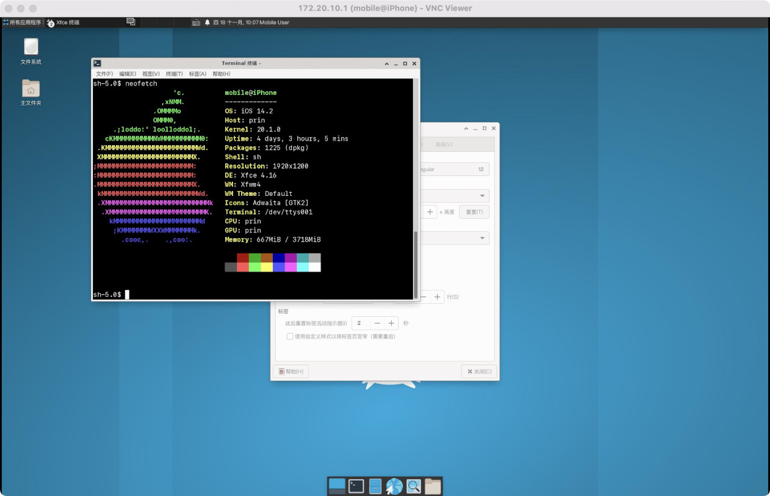770x496 pixels.
Task: Enable the custom tab style checkbox
Action: [290, 337]
